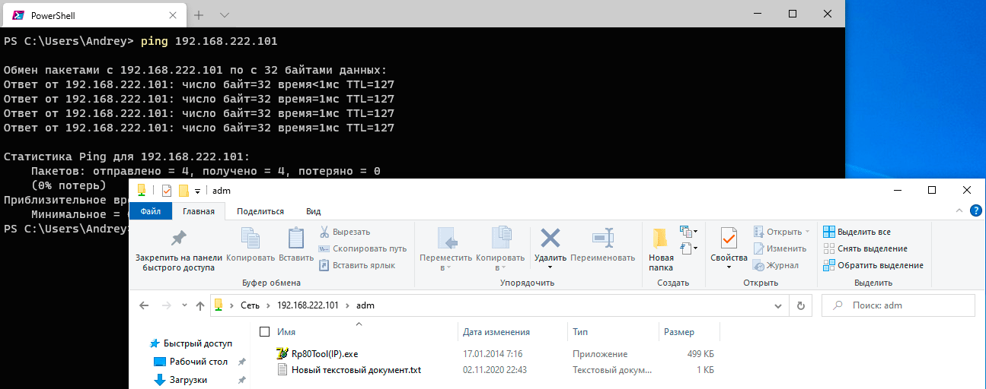Click adm in the address breadcrumb
Image resolution: width=986 pixels, height=389 pixels.
coord(365,305)
